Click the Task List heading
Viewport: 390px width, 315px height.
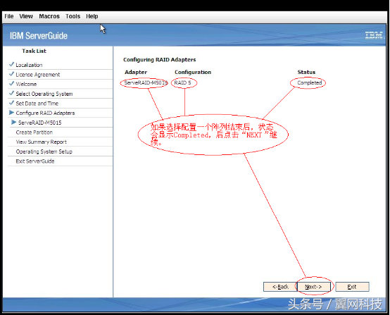tap(34, 51)
